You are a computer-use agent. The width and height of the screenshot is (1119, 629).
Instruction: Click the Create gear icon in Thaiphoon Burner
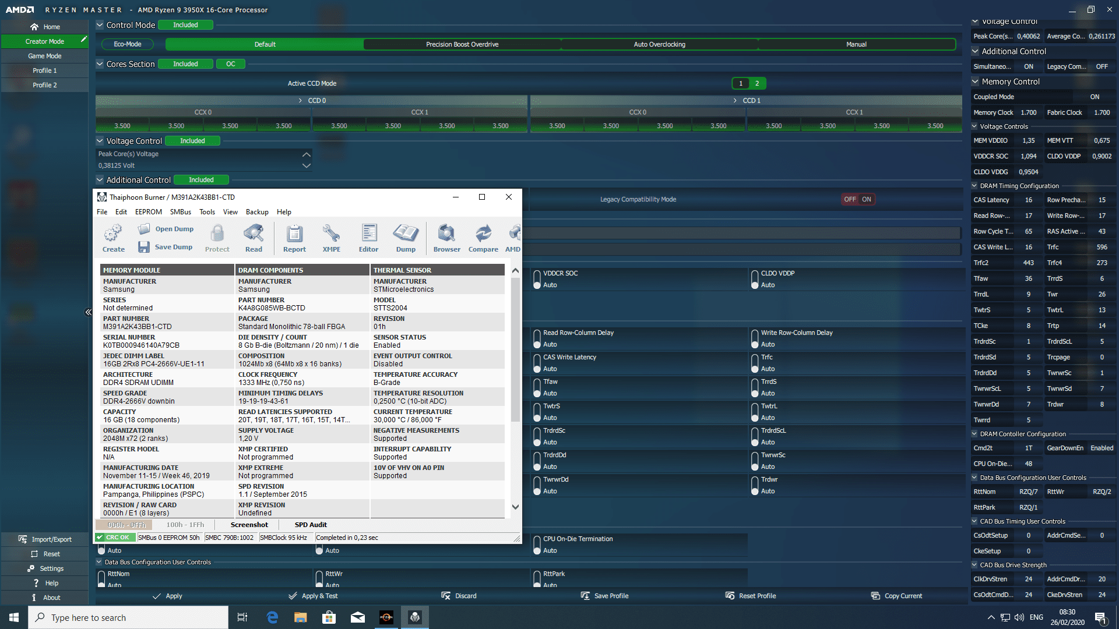pos(113,234)
